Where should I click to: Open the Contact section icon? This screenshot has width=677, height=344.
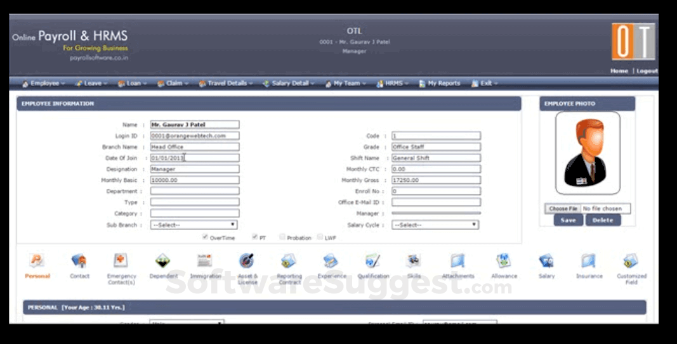point(79,261)
